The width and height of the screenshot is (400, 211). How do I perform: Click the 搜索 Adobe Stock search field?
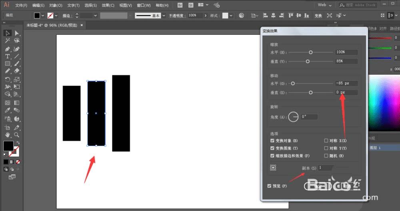tap(358, 5)
